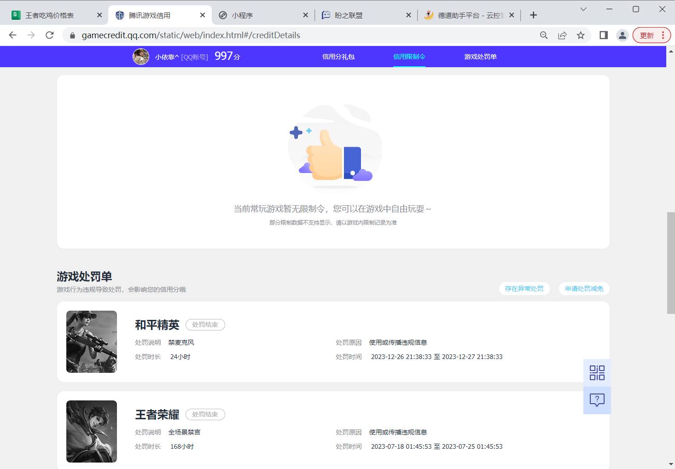Viewport: 675px width, 469px height.
Task: Open the Chrome three-dot menu
Action: click(x=663, y=35)
